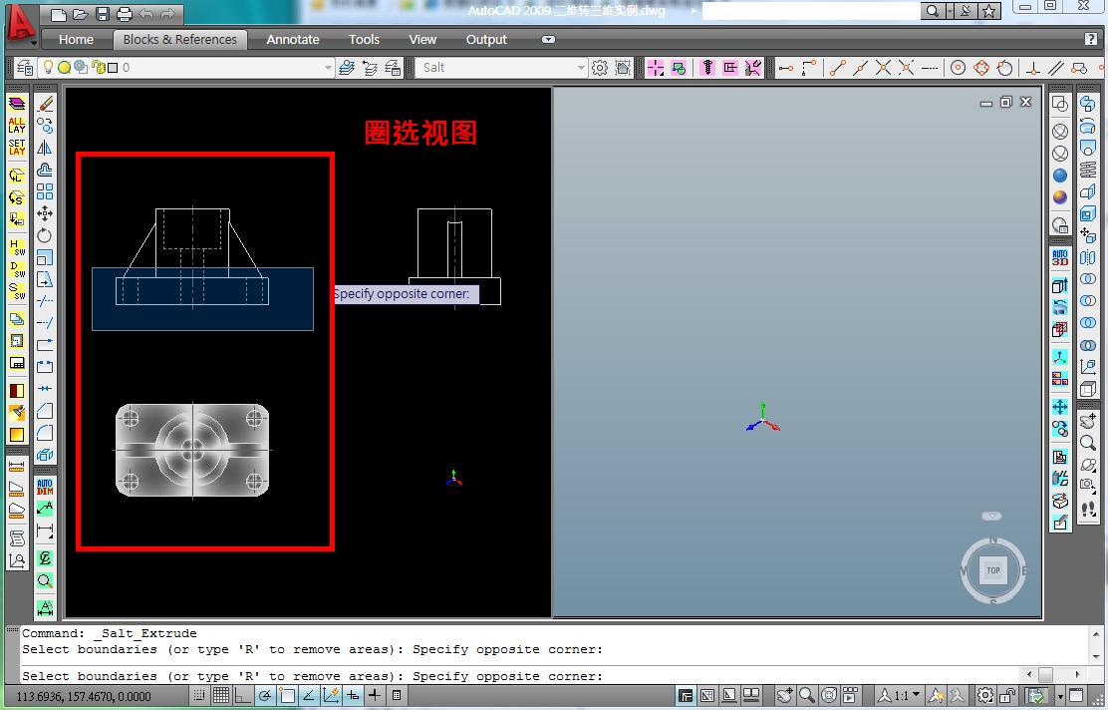This screenshot has width=1108, height=710.
Task: Select Snap to Intersection icon
Action: pyautogui.click(x=883, y=68)
